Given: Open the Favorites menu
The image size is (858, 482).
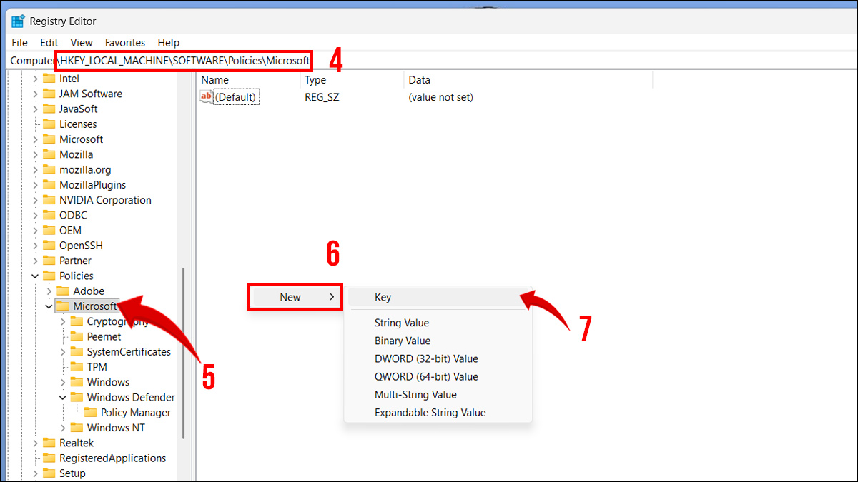Looking at the screenshot, I should coord(124,42).
